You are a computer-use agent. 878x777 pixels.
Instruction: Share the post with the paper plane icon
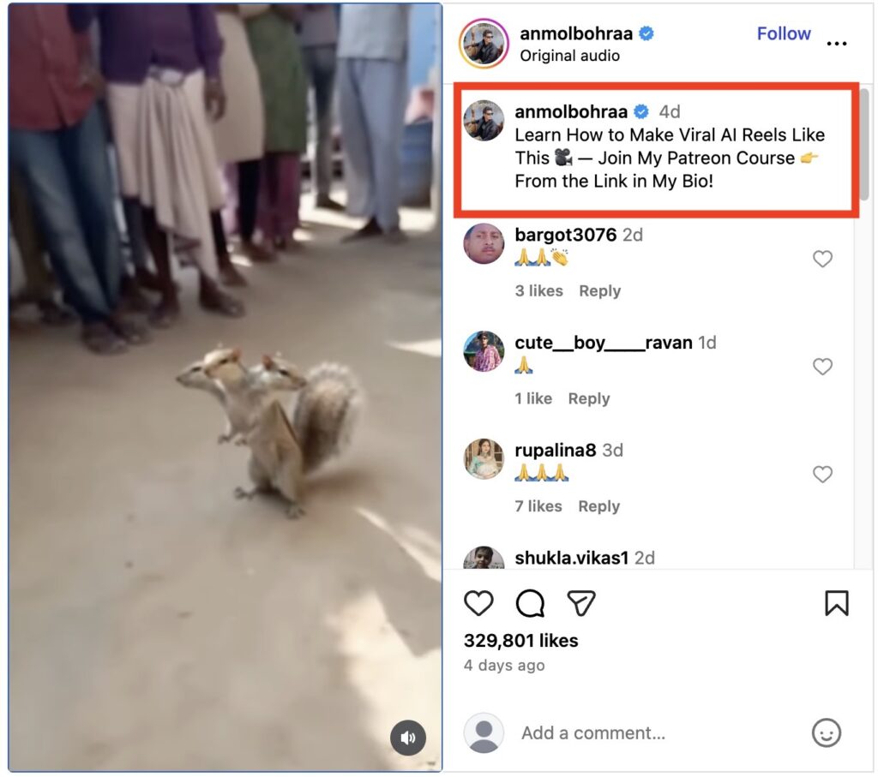coord(581,603)
